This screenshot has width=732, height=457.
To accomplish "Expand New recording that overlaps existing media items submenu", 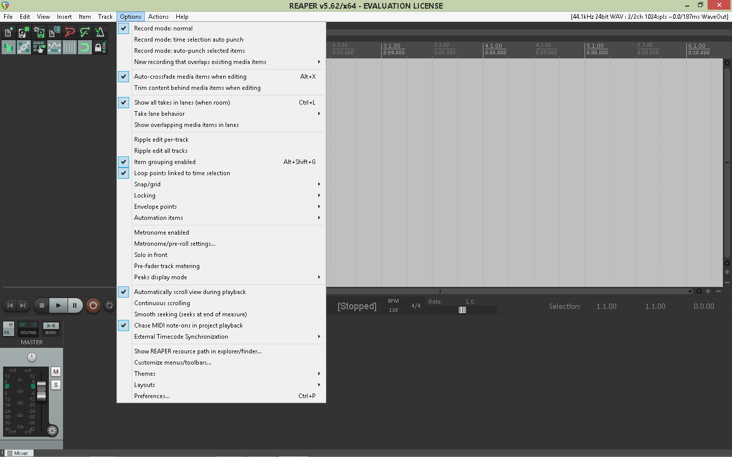I will (221, 62).
